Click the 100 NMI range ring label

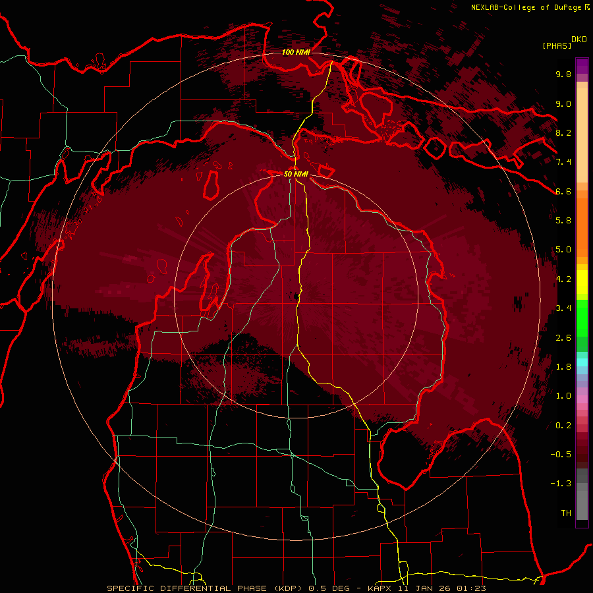[x=296, y=52]
